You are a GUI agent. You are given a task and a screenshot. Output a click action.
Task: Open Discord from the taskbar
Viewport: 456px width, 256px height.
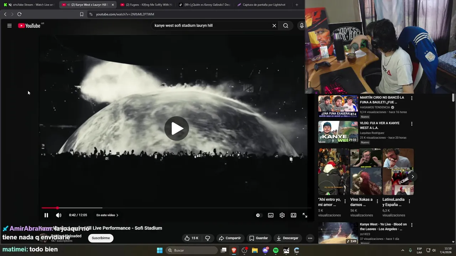click(x=265, y=250)
